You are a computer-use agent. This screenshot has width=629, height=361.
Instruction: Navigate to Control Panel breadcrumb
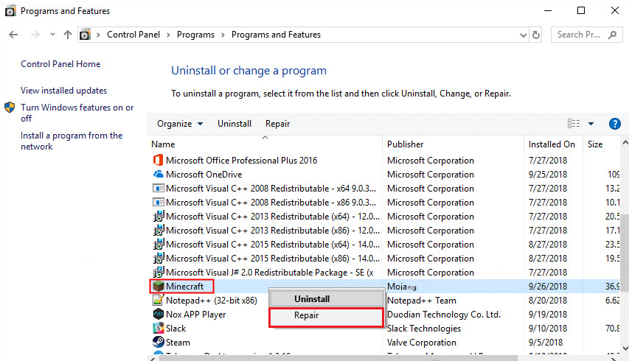click(133, 35)
